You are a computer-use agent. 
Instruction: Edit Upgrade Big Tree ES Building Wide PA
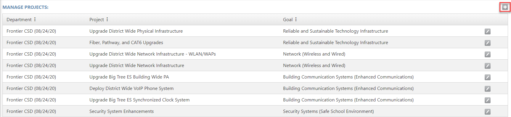point(488,77)
